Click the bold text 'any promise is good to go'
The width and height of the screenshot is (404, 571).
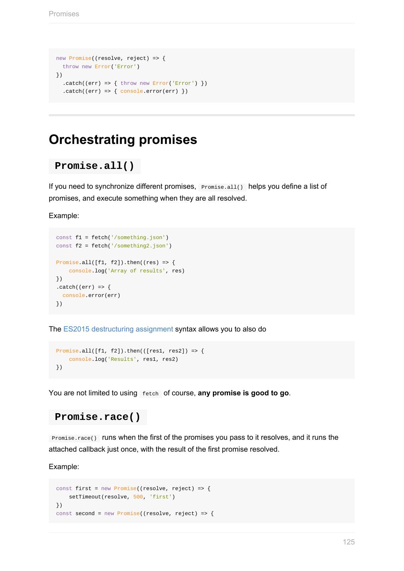(243, 393)
